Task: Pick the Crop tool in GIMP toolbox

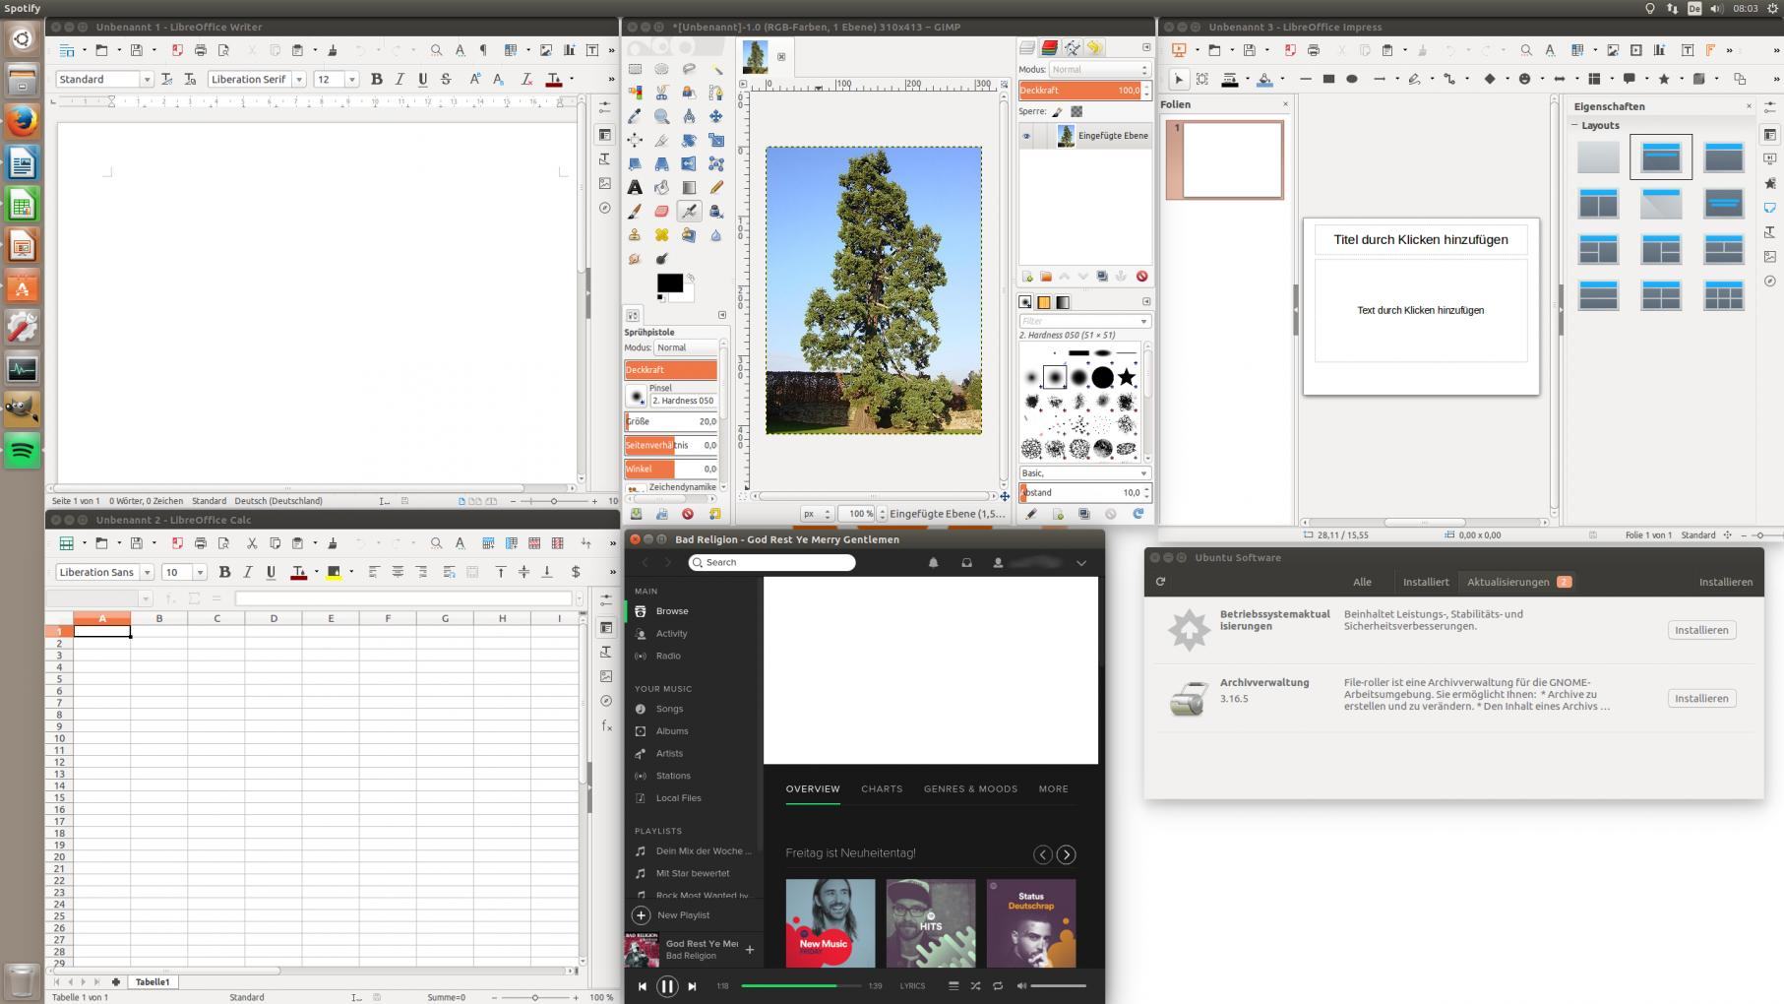Action: click(661, 140)
